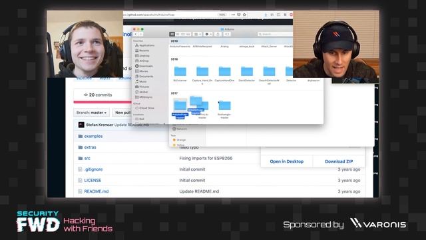Open Documents in the Finder sidebar
The height and width of the screenshot is (240, 426).
pyautogui.click(x=144, y=77)
